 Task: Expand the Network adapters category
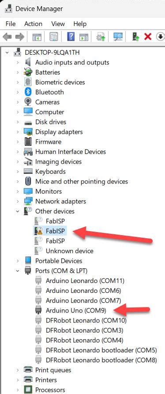tap(18, 201)
